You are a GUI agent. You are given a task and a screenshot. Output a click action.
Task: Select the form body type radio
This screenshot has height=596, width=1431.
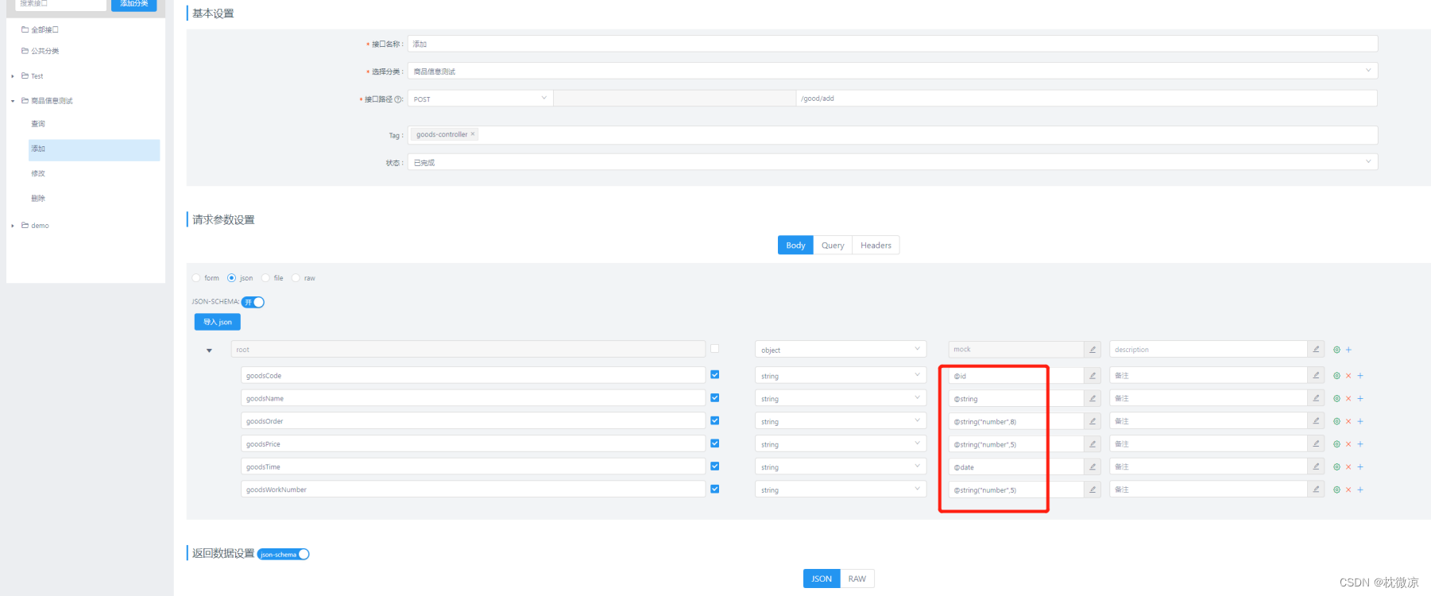click(x=196, y=278)
